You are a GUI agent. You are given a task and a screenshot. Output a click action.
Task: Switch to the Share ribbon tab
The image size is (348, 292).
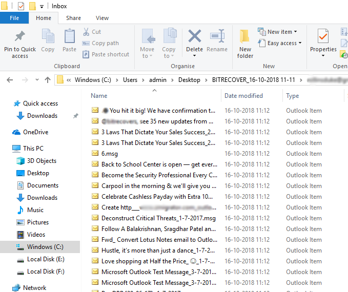(73, 18)
